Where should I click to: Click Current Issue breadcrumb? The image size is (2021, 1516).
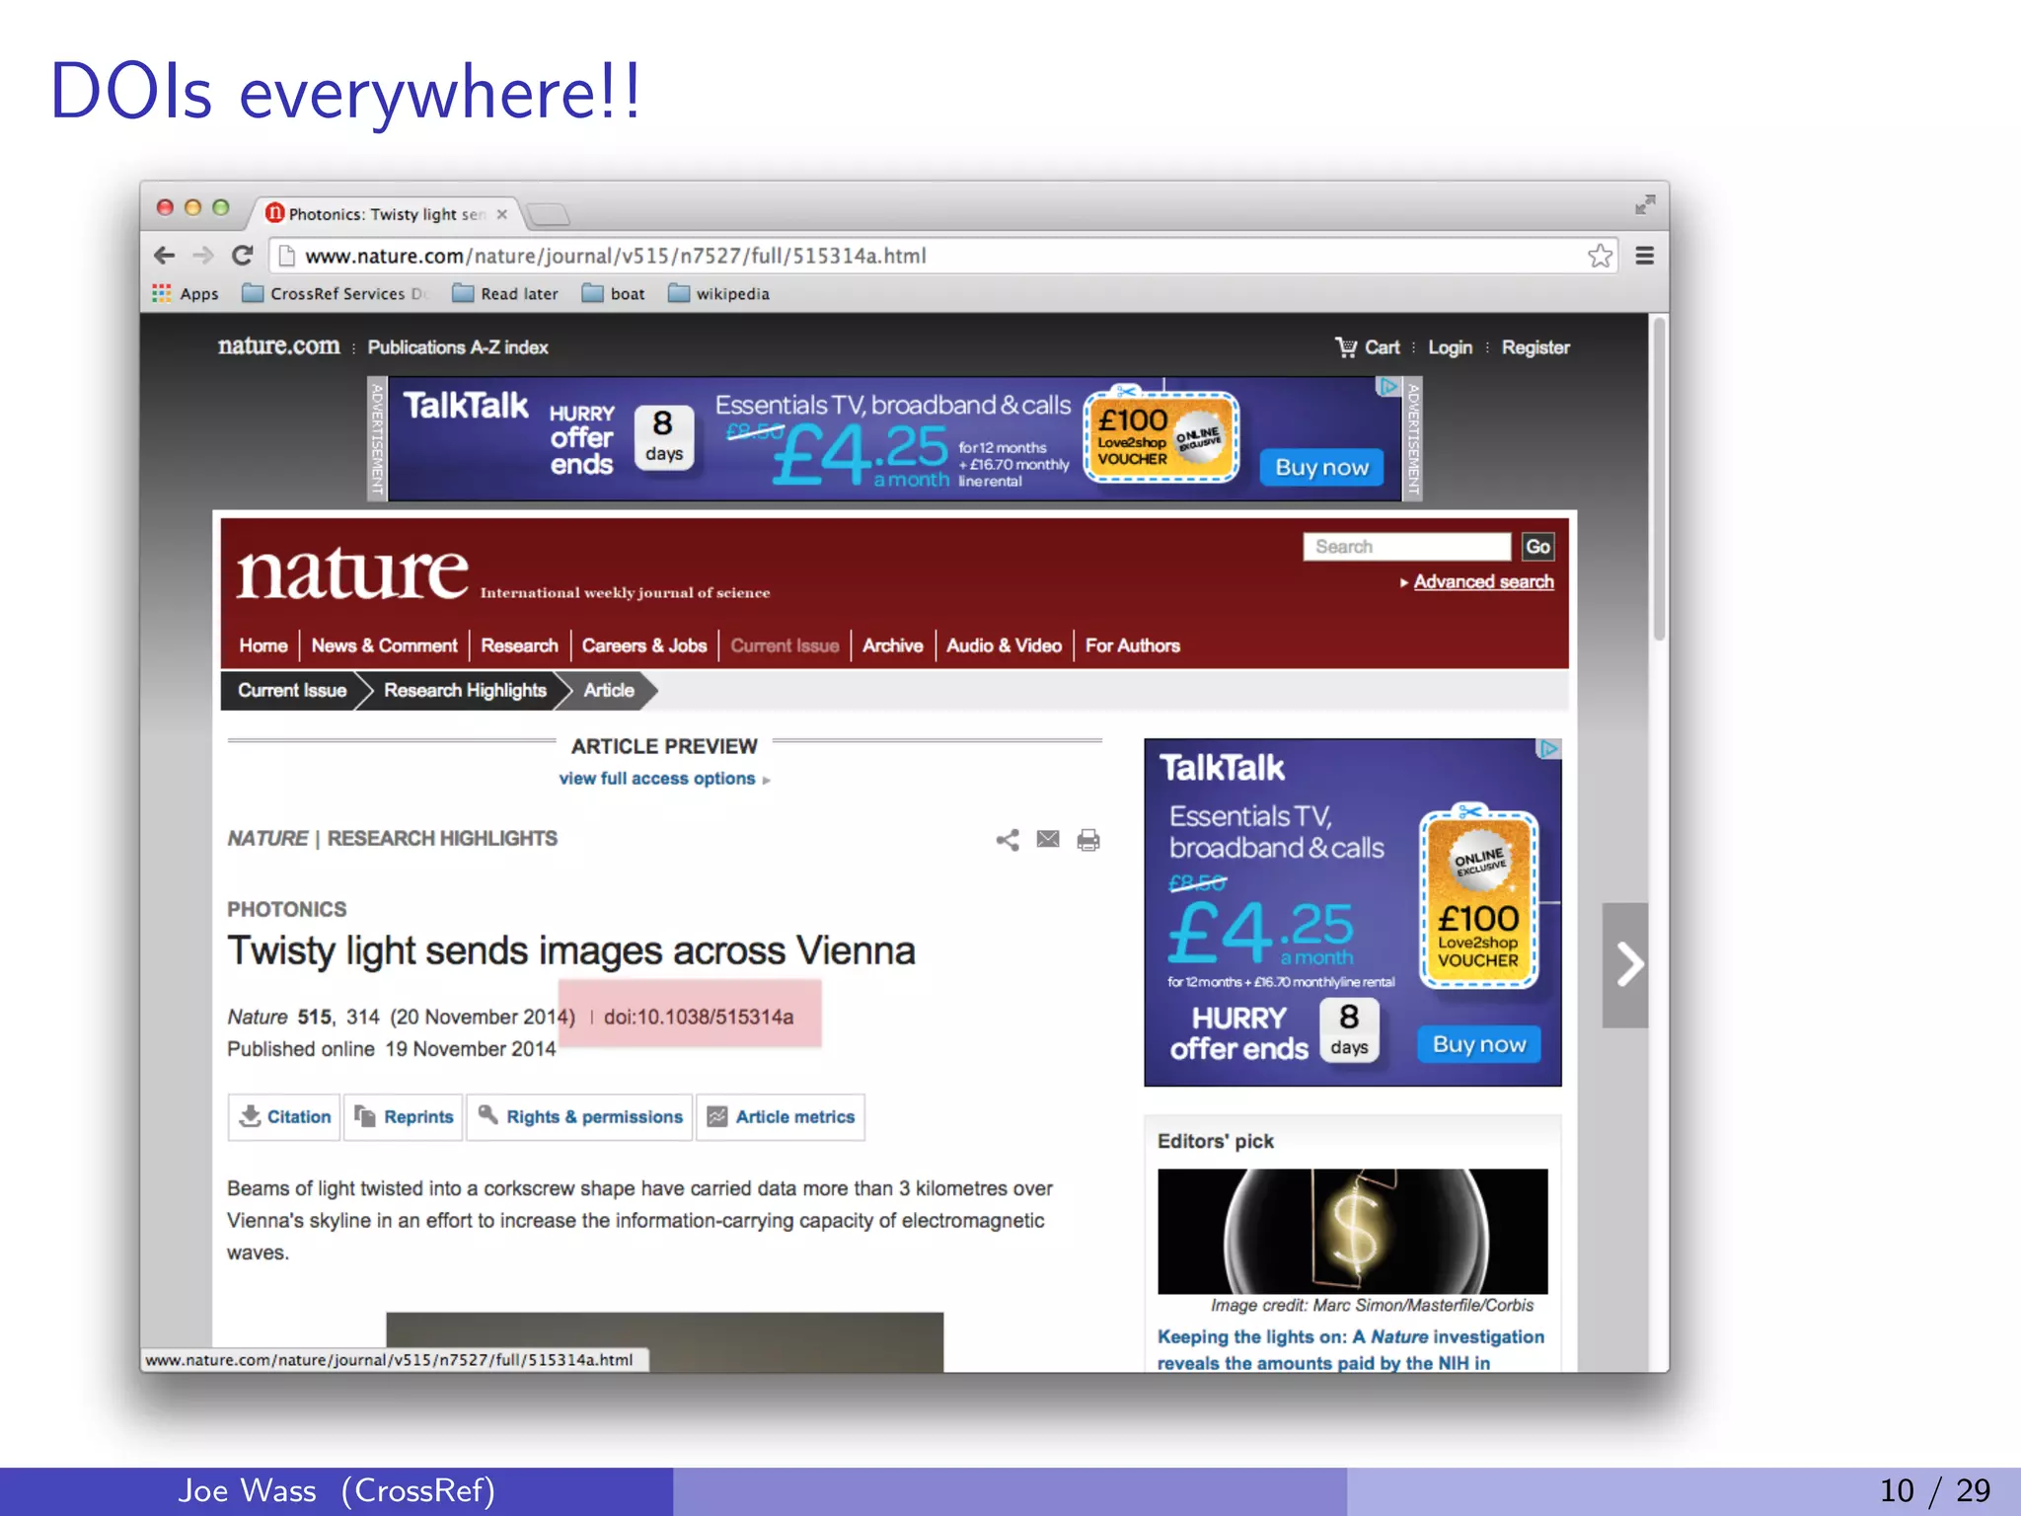coord(292,691)
